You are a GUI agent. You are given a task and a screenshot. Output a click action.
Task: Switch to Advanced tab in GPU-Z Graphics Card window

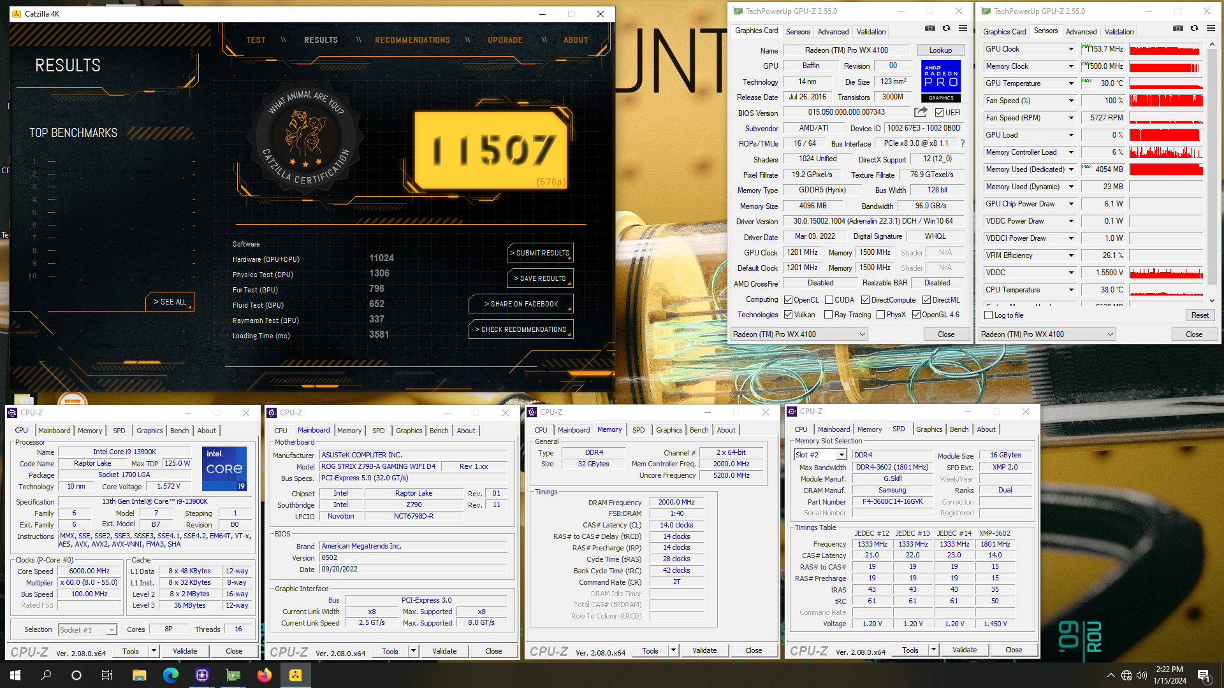click(833, 32)
